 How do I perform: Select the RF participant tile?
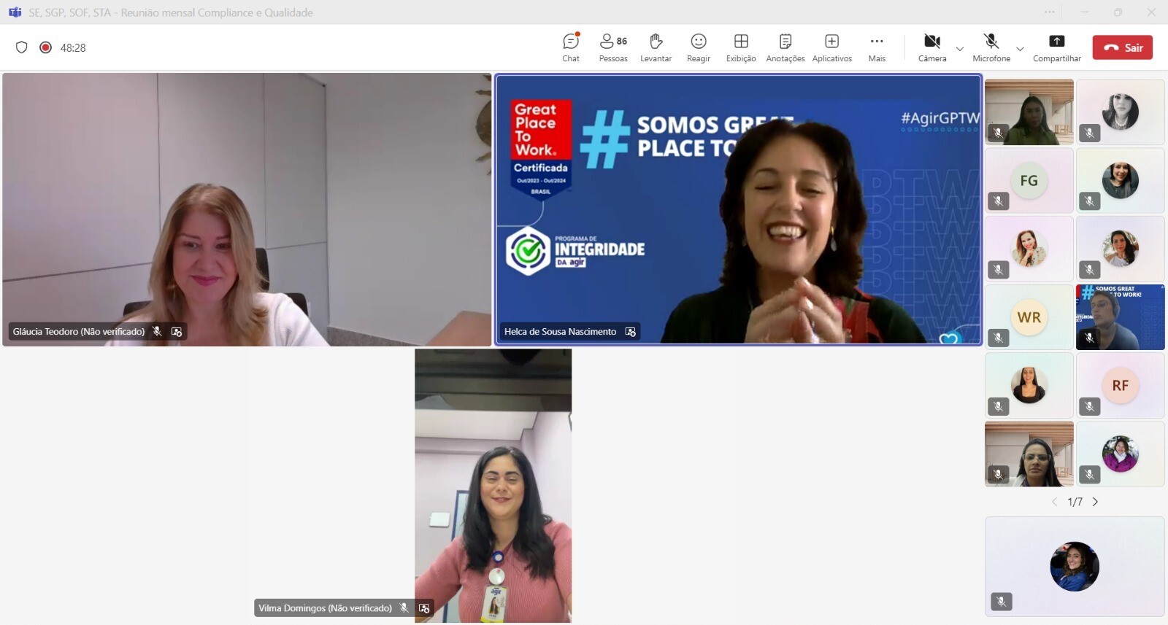(1121, 386)
